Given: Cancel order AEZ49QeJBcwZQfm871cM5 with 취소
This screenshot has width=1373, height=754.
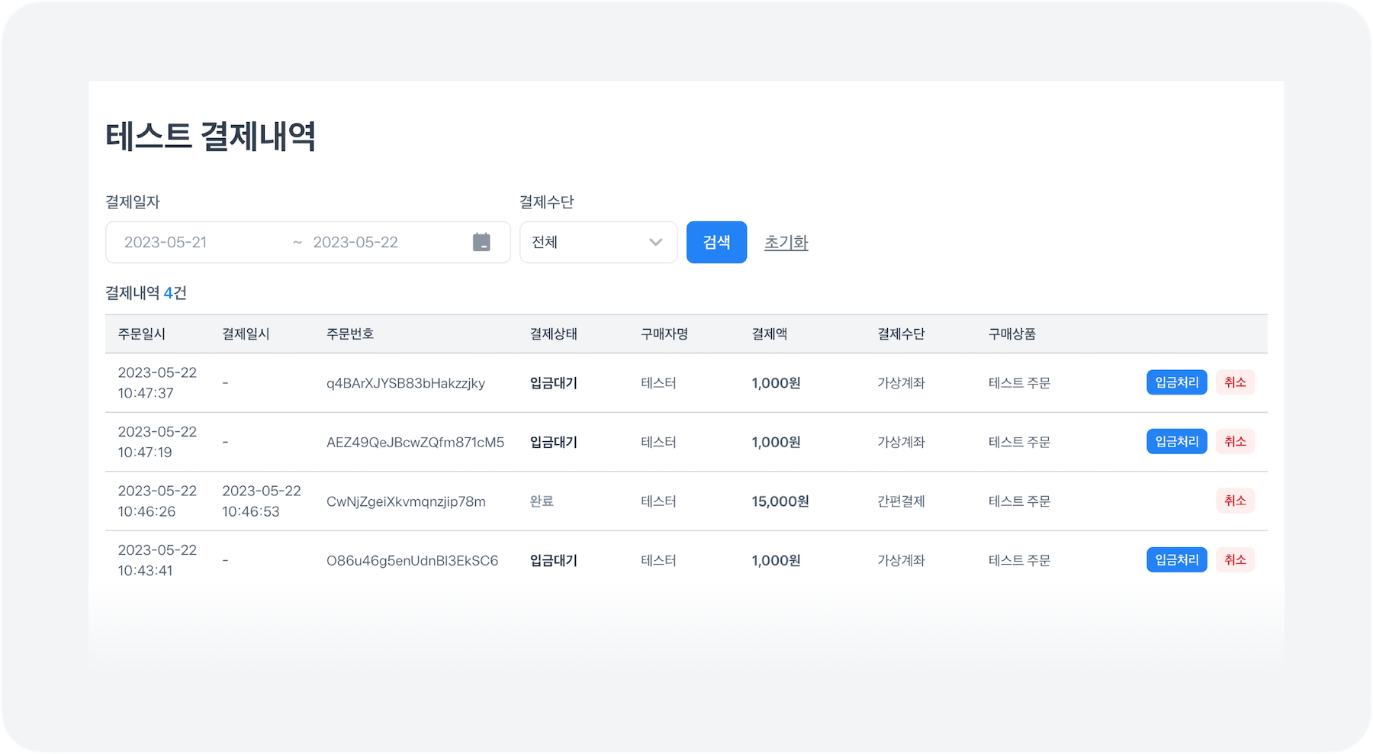Looking at the screenshot, I should coord(1234,441).
